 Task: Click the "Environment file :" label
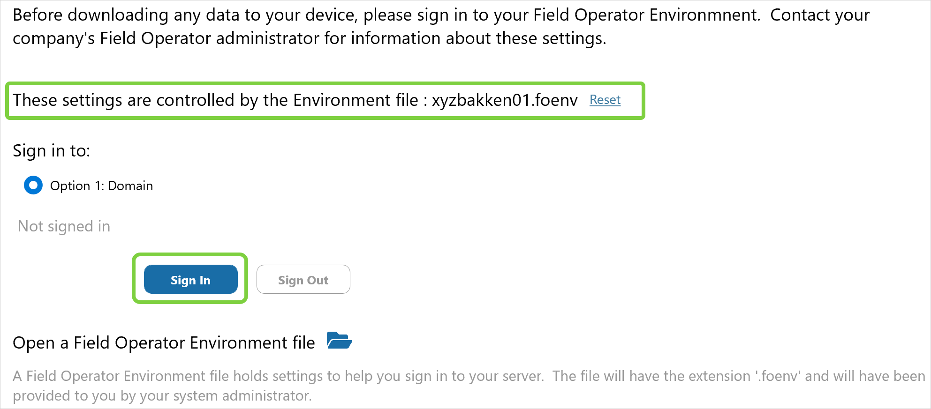pos(360,100)
